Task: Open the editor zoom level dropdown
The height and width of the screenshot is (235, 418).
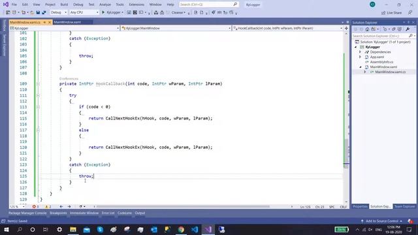Action: point(18,206)
